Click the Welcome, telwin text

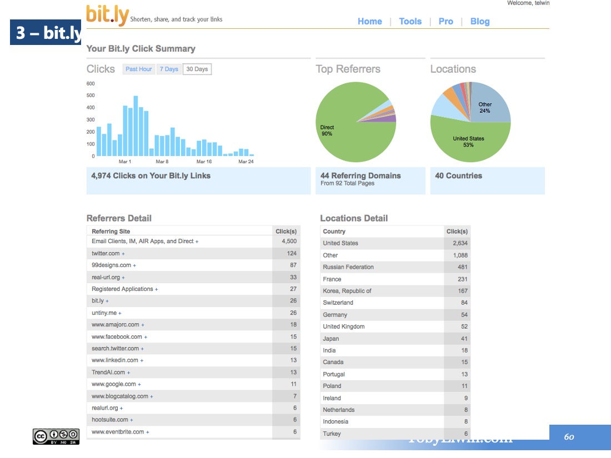(x=528, y=3)
